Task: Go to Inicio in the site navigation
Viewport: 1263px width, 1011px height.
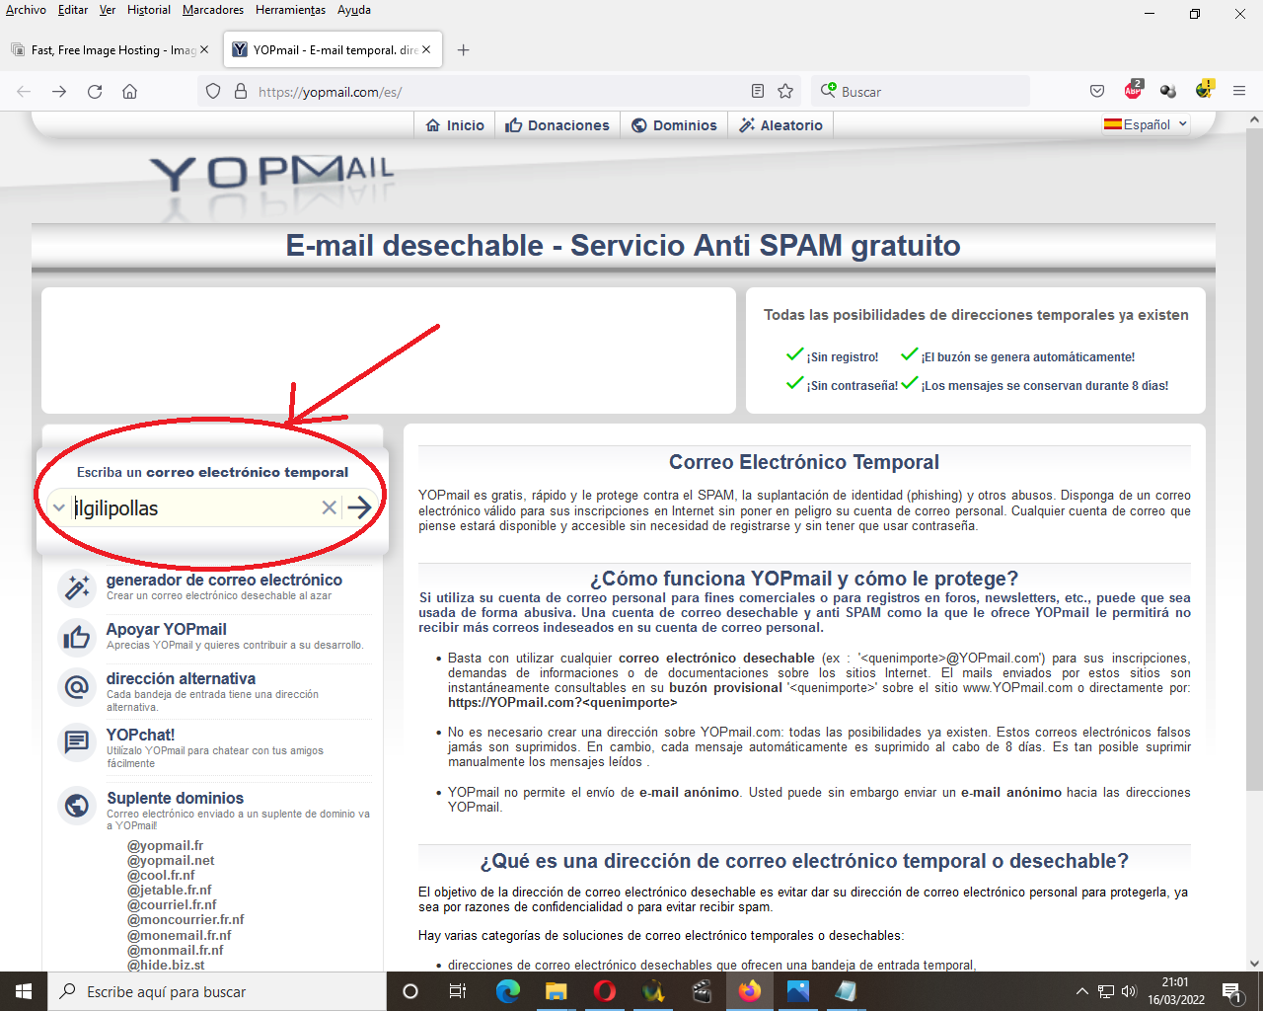Action: 455,125
